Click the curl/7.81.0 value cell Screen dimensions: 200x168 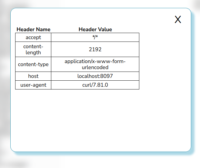[95, 85]
